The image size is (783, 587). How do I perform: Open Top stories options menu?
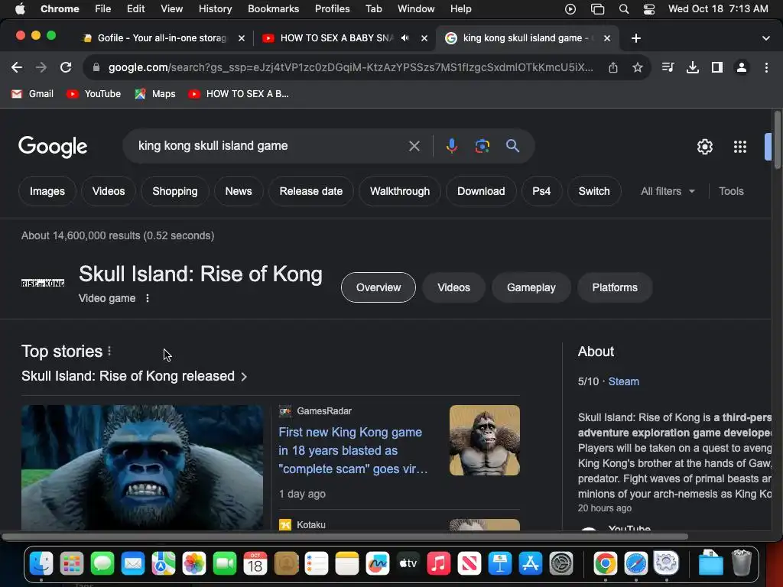[x=109, y=352]
